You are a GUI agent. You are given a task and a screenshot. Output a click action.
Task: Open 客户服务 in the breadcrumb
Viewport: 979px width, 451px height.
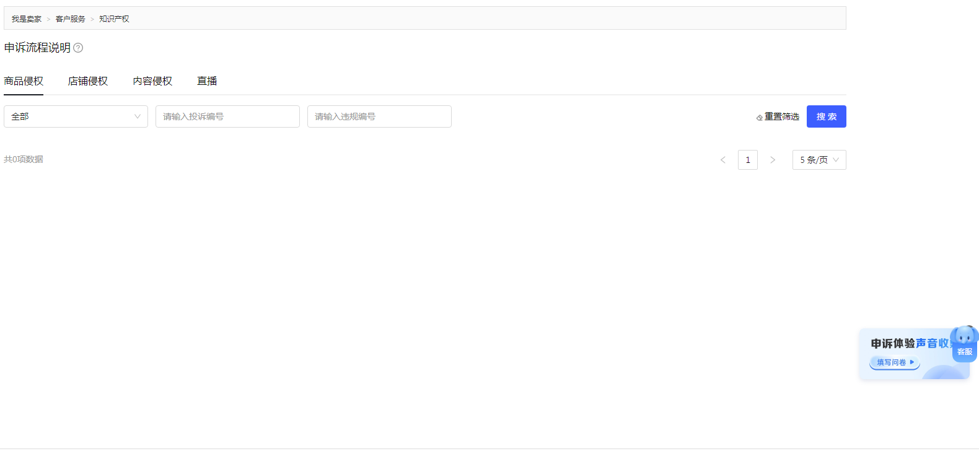pyautogui.click(x=70, y=19)
